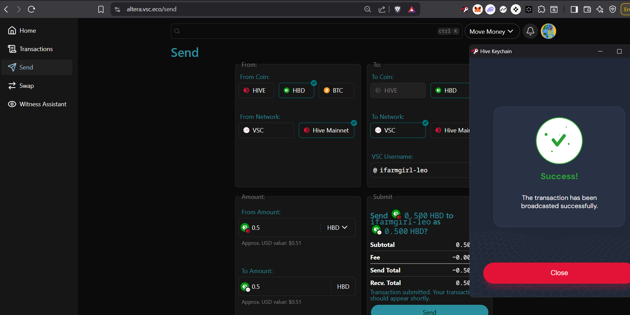Select VSC as To Network
Image resolution: width=630 pixels, height=315 pixels.
click(398, 130)
